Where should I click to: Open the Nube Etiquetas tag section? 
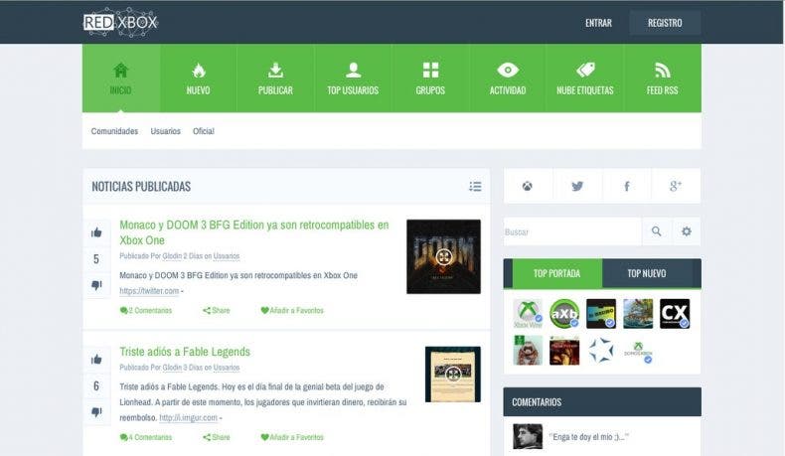[584, 78]
